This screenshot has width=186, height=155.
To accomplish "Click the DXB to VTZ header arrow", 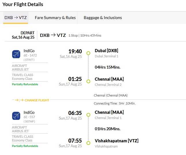I will 53,35.
